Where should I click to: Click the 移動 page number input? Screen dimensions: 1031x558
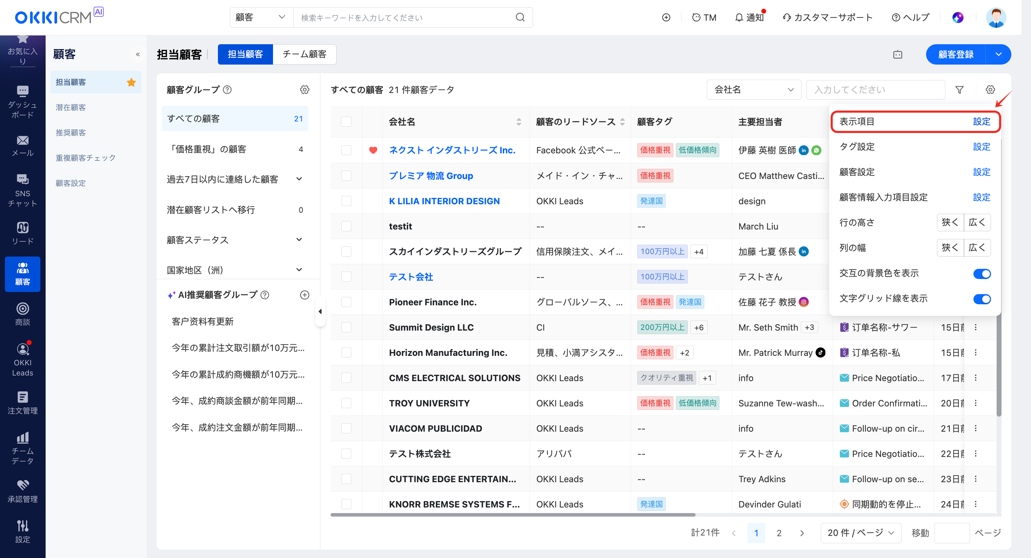(x=952, y=533)
